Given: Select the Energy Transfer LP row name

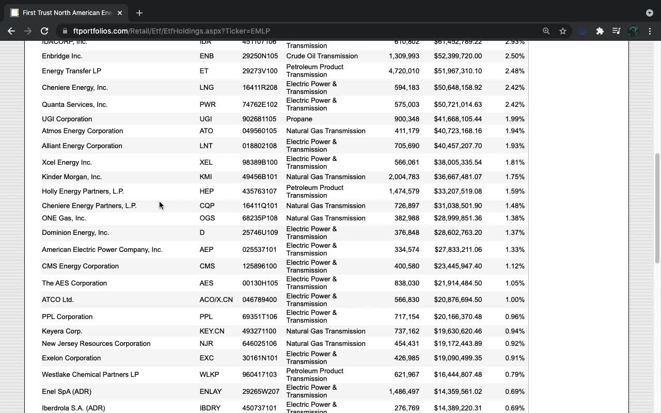Looking at the screenshot, I should pyautogui.click(x=71, y=71).
